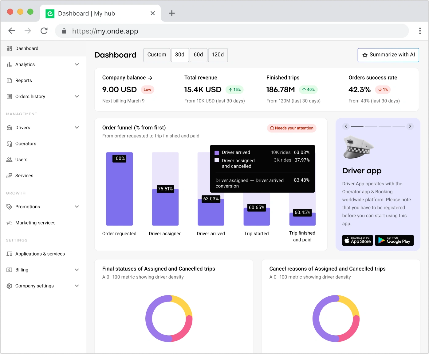Viewport: 429px width, 354px height.
Task: Click the Driver arrived funnel bar
Action: pos(211,212)
